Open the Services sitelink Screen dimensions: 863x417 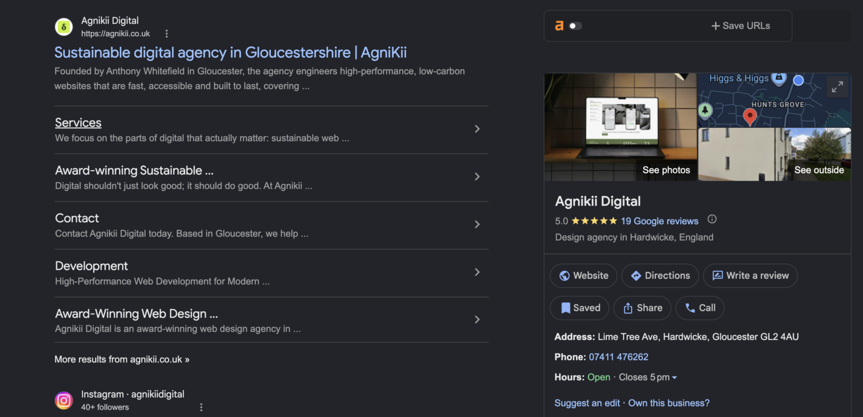78,123
